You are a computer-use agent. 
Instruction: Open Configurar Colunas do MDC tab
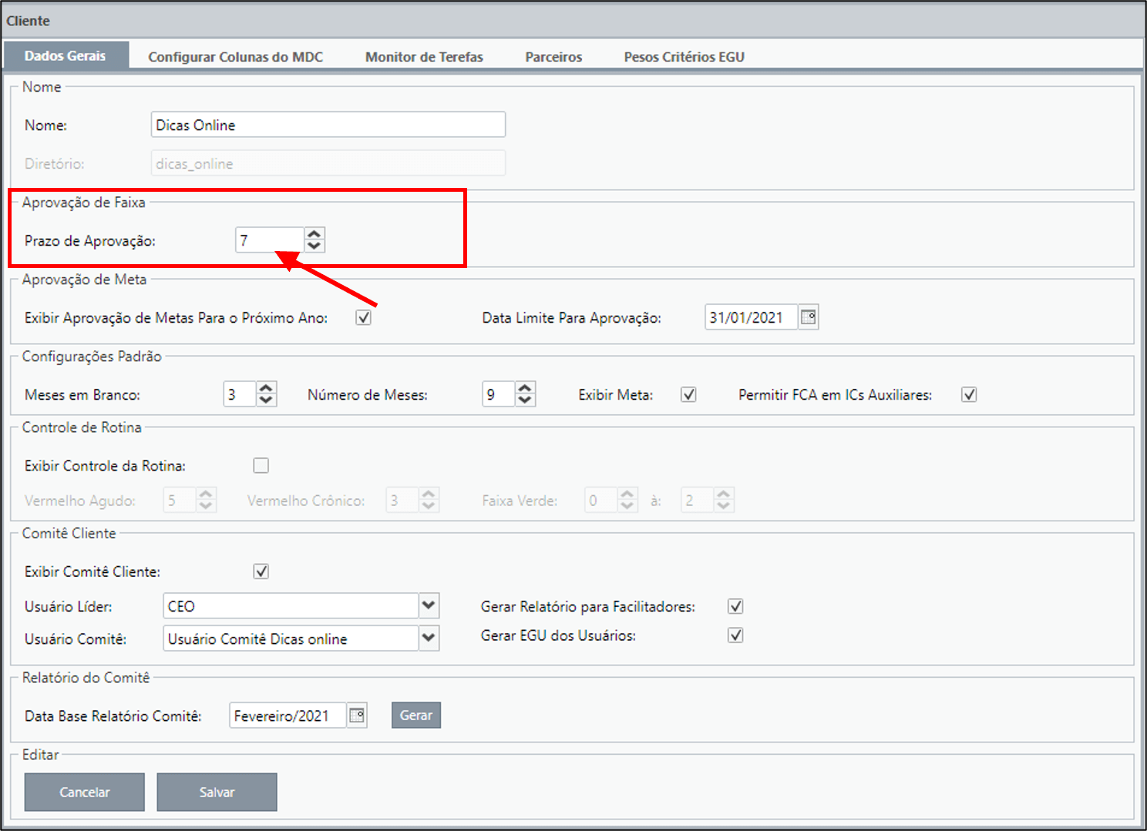236,57
